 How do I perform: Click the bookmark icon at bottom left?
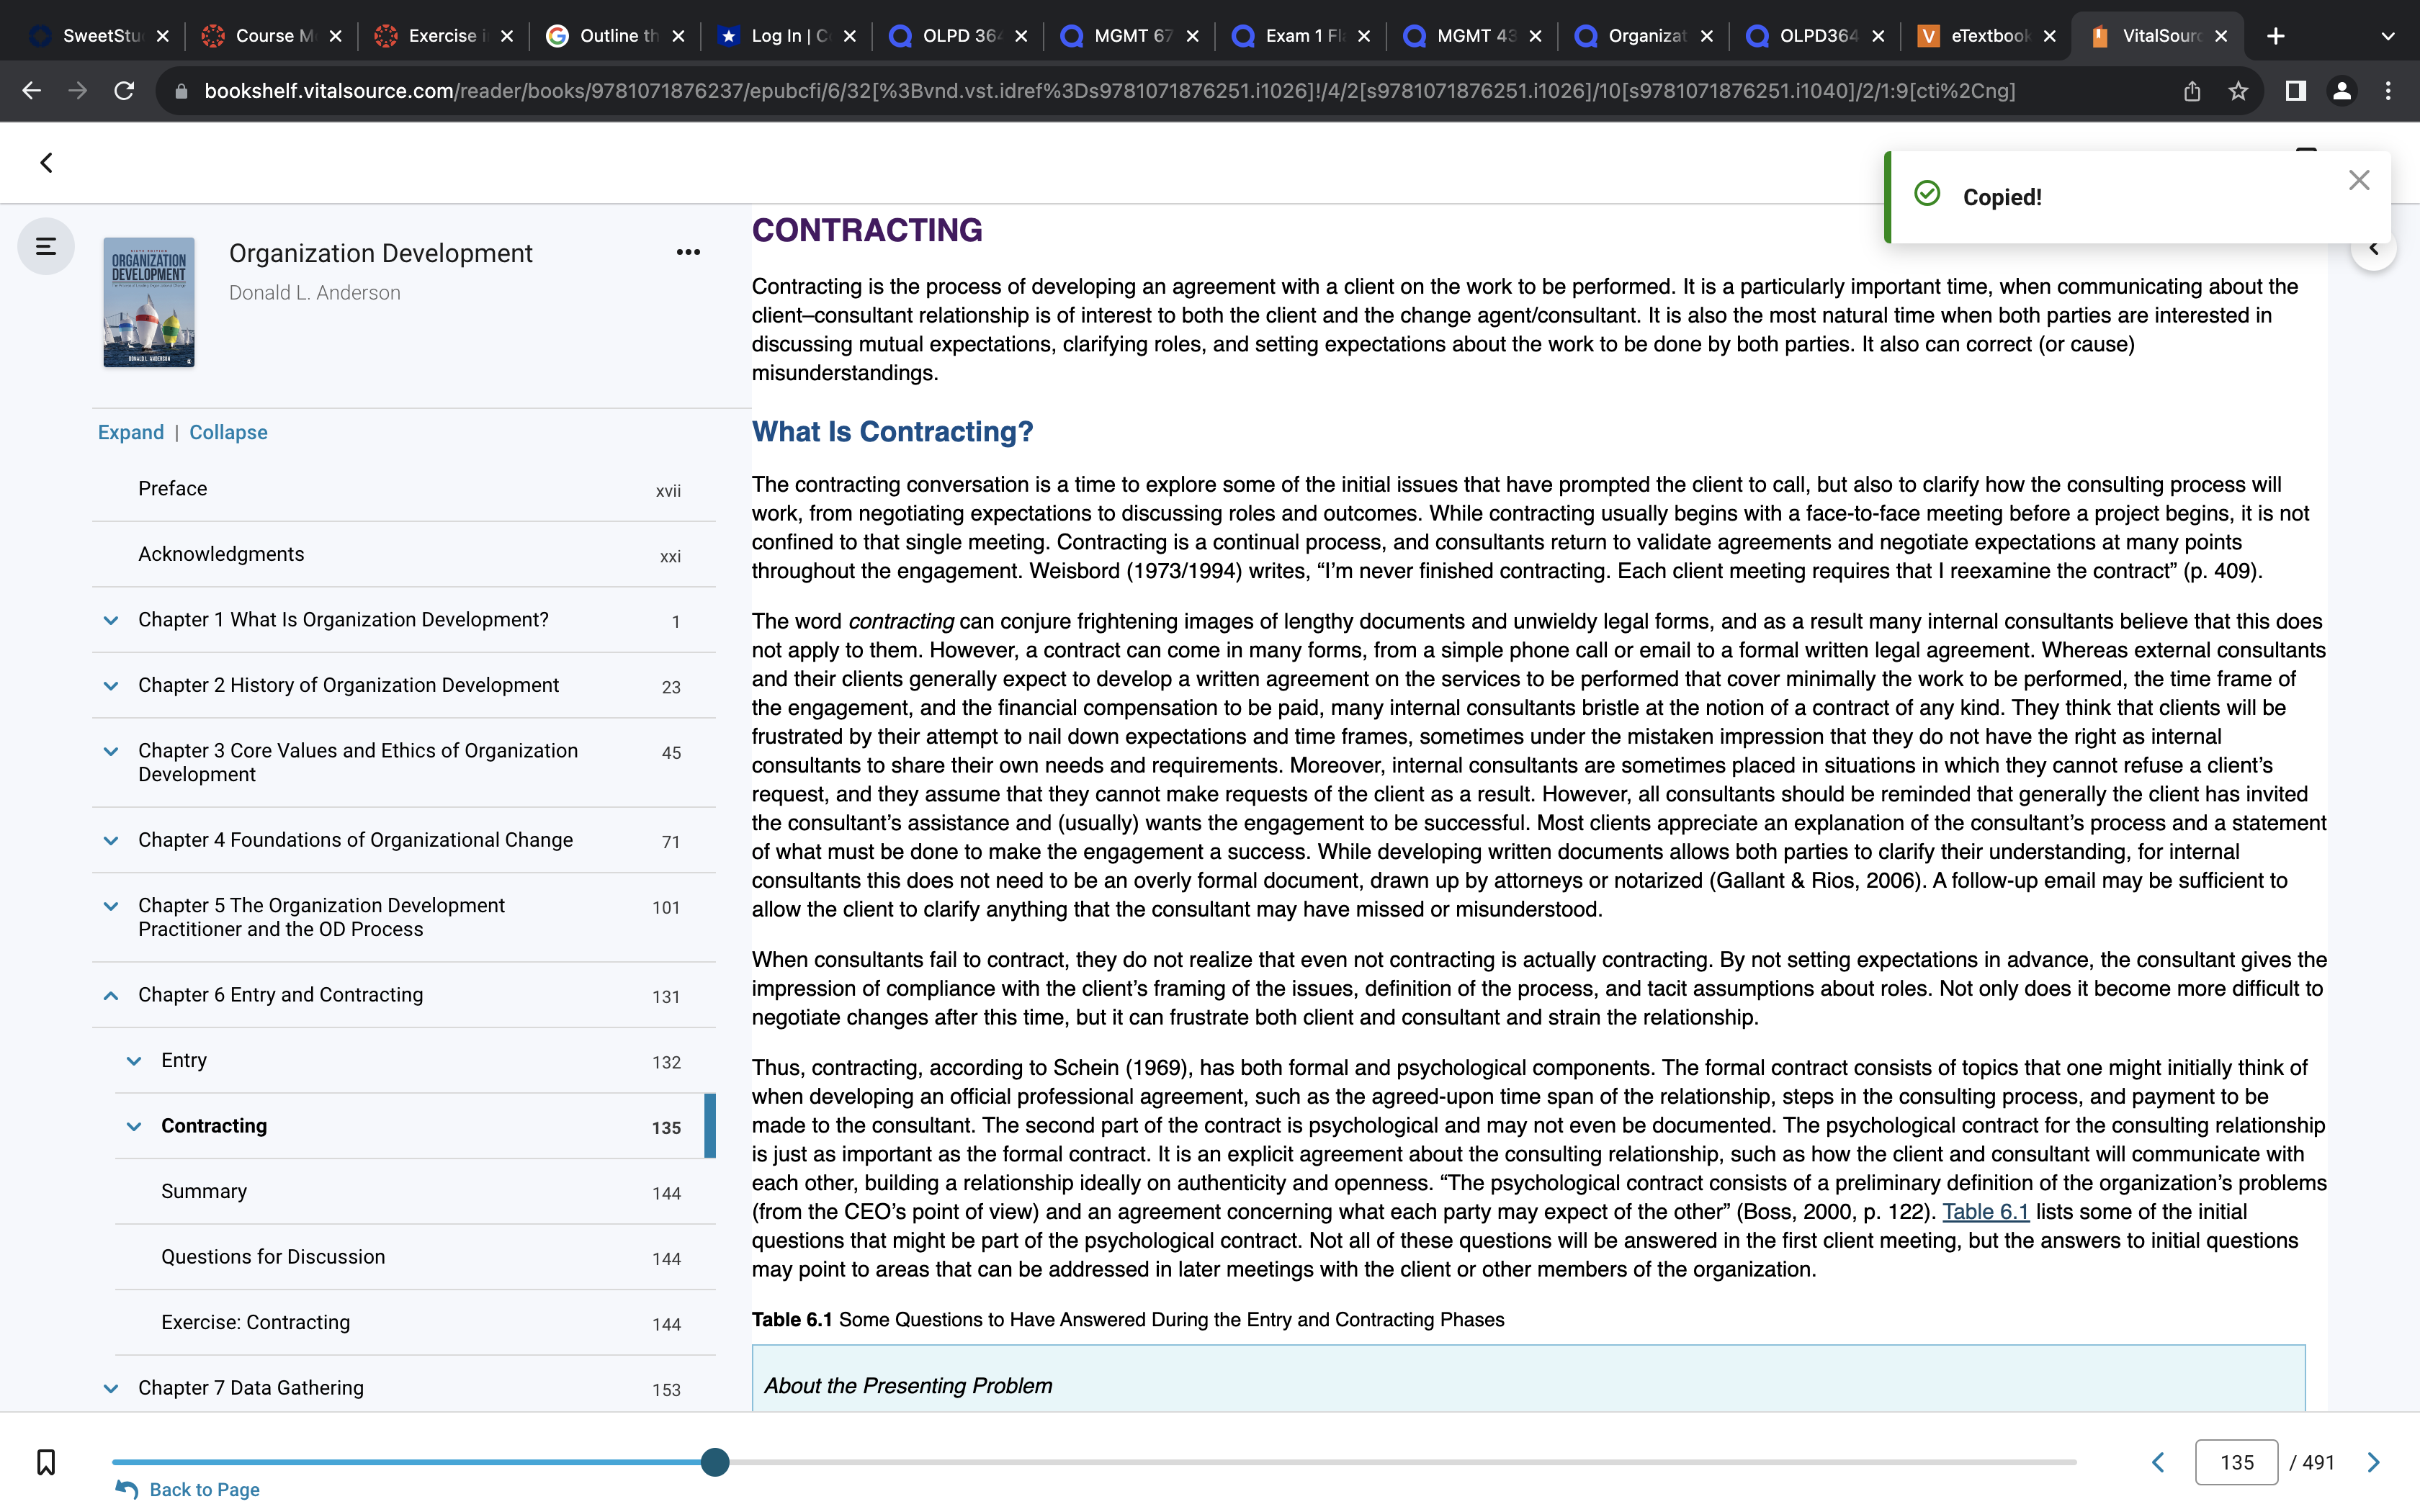46,1462
